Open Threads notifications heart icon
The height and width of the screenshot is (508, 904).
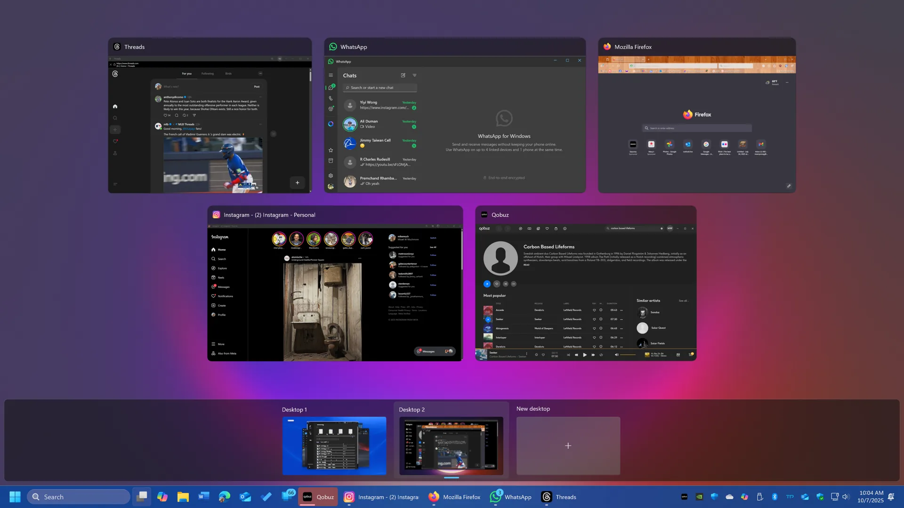[115, 141]
